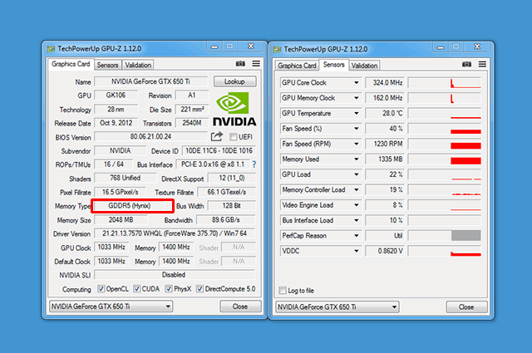Expand the GPU Temperature sensor dropdown
532x353 pixels.
tap(357, 113)
